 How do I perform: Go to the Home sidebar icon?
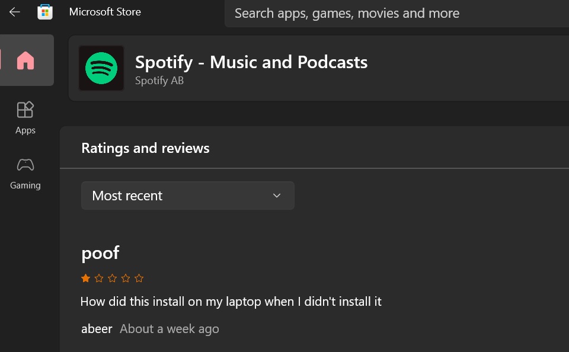pos(25,60)
